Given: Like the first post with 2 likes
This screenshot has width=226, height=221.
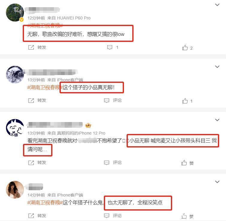Looking at the screenshot, I should click(x=187, y=48).
